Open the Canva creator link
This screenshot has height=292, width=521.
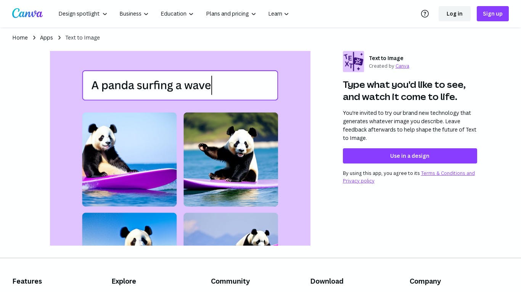(x=402, y=66)
